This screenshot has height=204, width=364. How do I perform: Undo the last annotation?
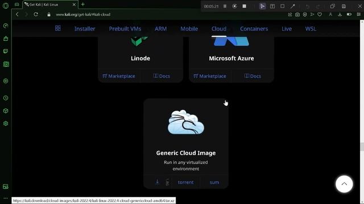(x=307, y=6)
